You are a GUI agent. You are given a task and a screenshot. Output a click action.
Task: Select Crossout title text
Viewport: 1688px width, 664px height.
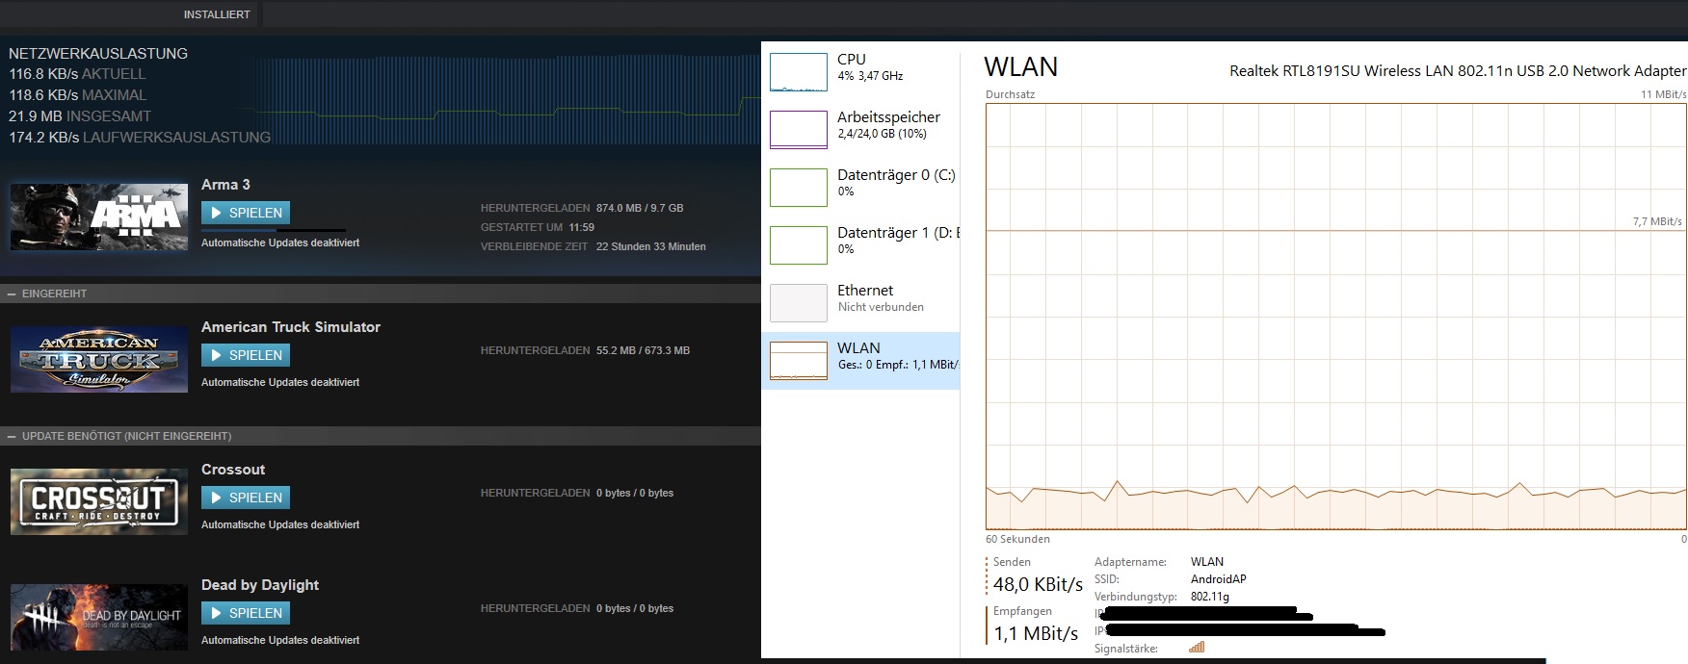[x=233, y=470]
